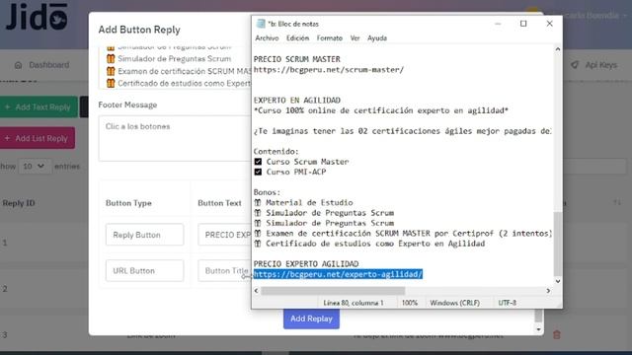632x355 pixels.
Task: Click the dialog scrollbar down arrow
Action: tap(539, 329)
